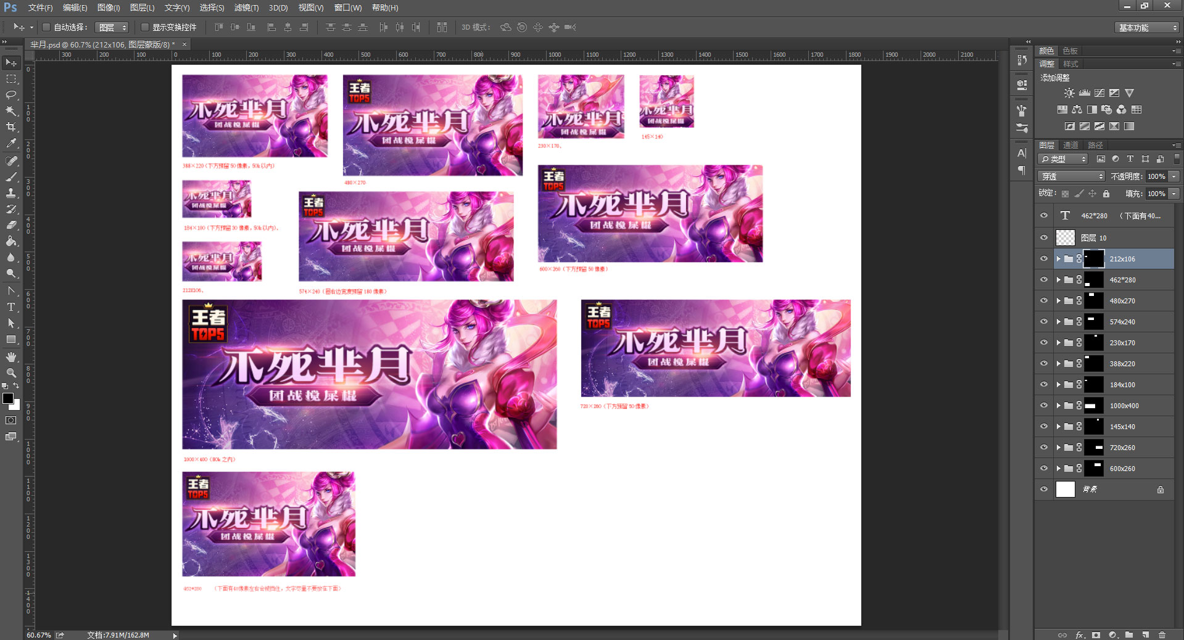Open the 窗口(W) menu
The width and height of the screenshot is (1184, 640).
348,8
